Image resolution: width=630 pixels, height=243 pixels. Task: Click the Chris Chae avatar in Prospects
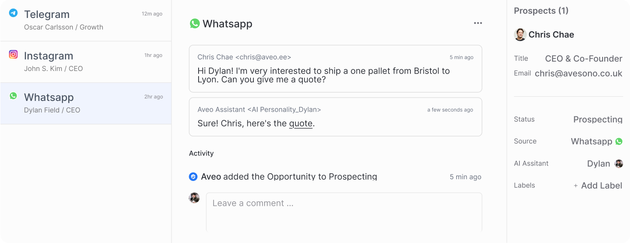(x=520, y=35)
